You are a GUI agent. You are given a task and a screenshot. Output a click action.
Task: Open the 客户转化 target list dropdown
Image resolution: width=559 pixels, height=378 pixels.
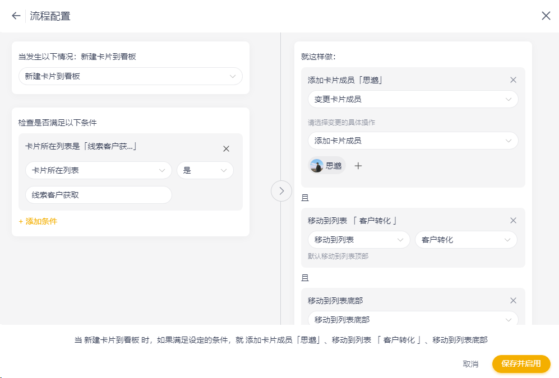point(465,240)
